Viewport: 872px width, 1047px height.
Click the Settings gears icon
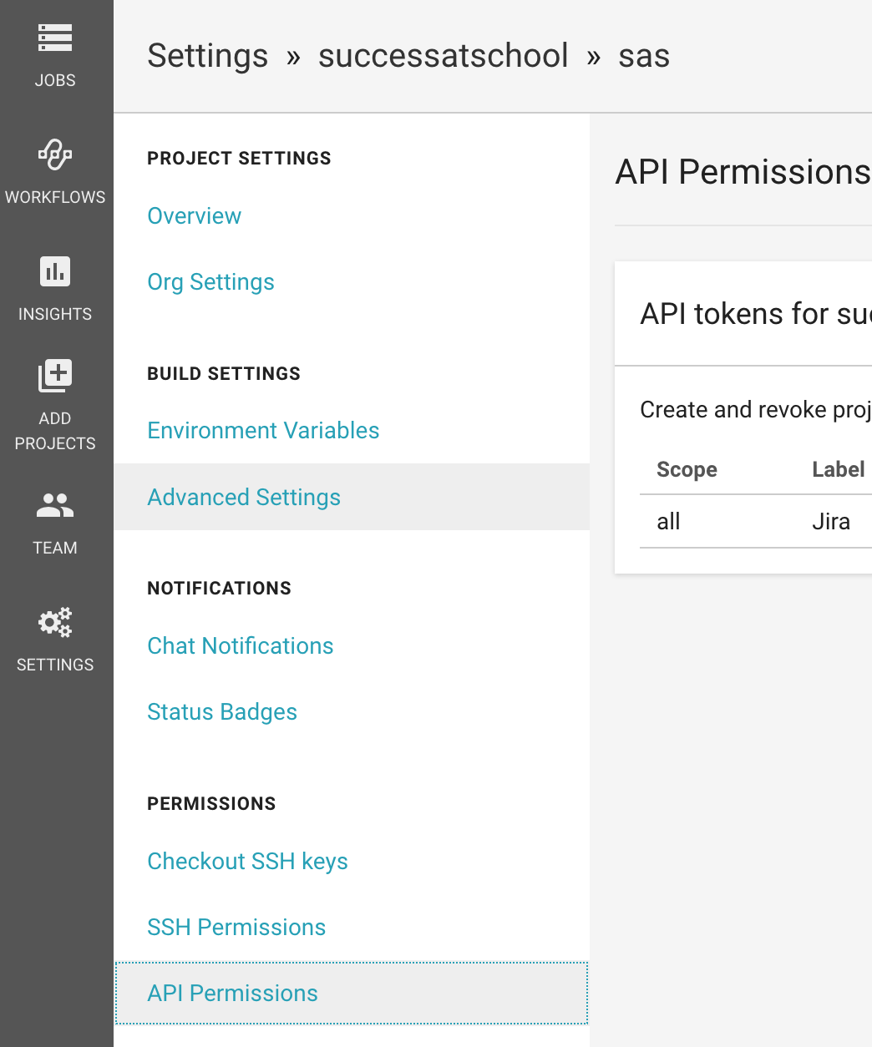tap(55, 622)
